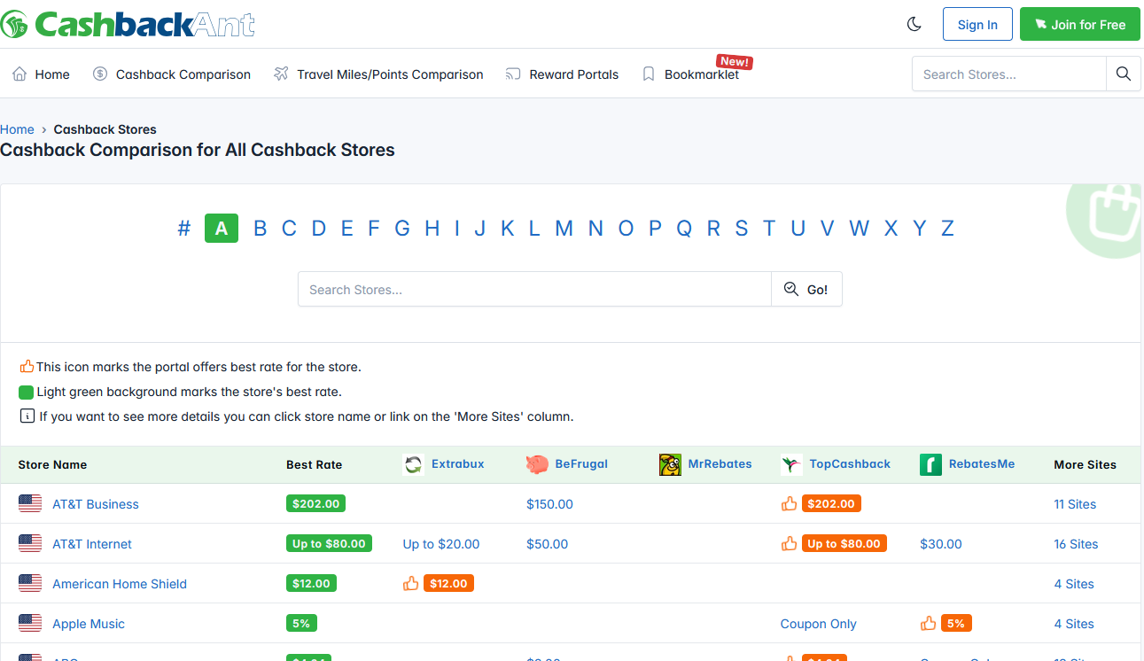The height and width of the screenshot is (661, 1144).
Task: Open the TopCashback column link
Action: (x=850, y=464)
